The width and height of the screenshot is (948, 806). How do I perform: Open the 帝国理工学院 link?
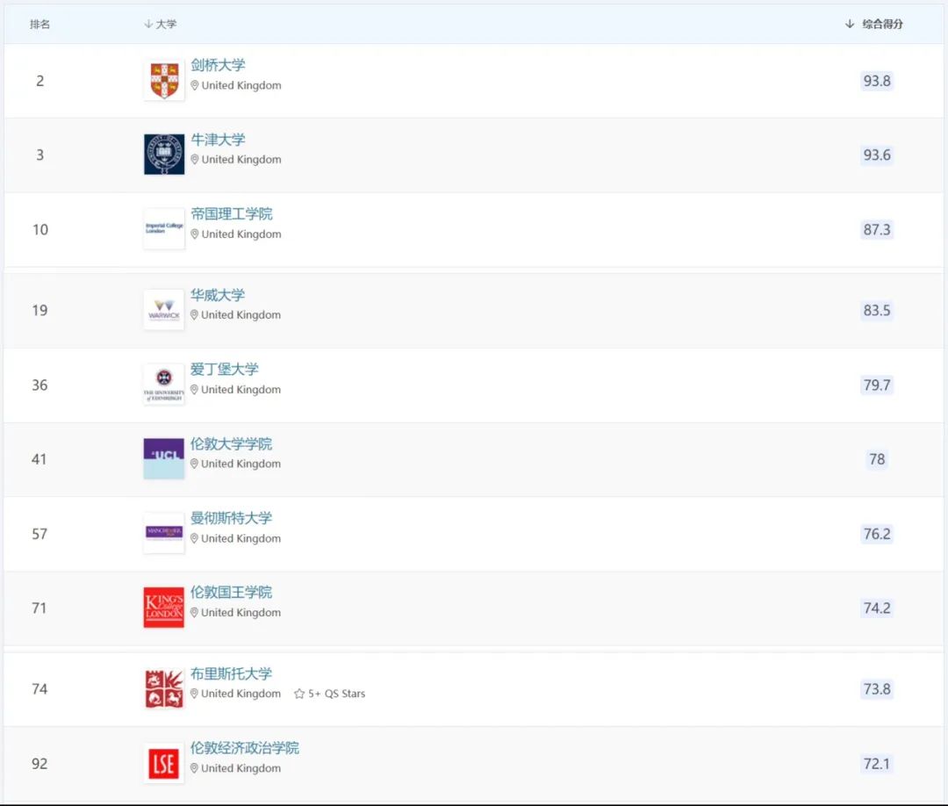(x=232, y=213)
